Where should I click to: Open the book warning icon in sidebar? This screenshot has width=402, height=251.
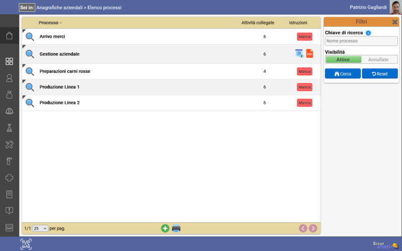tap(9, 211)
